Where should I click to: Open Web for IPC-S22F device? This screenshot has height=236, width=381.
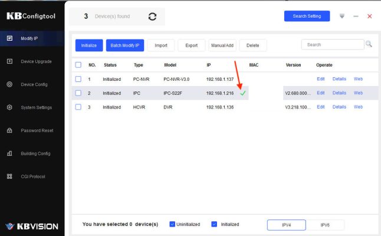click(x=358, y=93)
